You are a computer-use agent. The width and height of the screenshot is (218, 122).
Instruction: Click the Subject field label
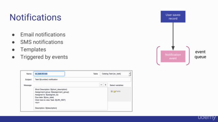pyautogui.click(x=28, y=80)
